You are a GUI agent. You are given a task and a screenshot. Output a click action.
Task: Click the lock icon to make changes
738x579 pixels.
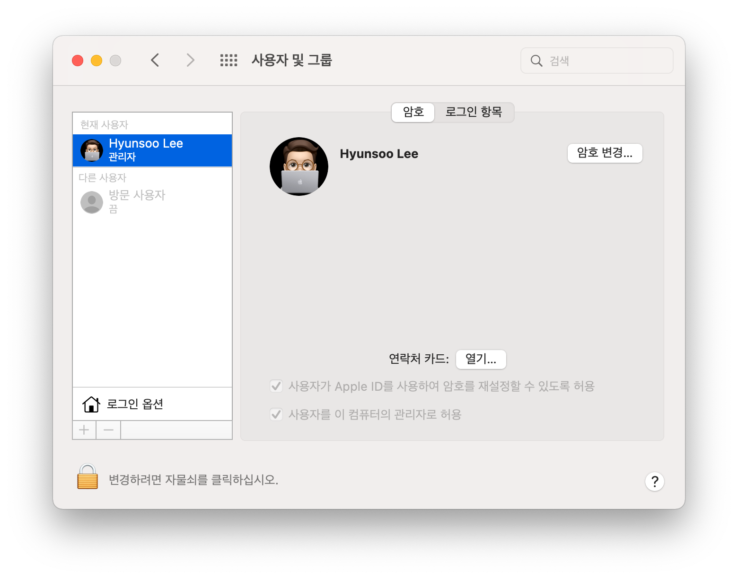click(88, 476)
